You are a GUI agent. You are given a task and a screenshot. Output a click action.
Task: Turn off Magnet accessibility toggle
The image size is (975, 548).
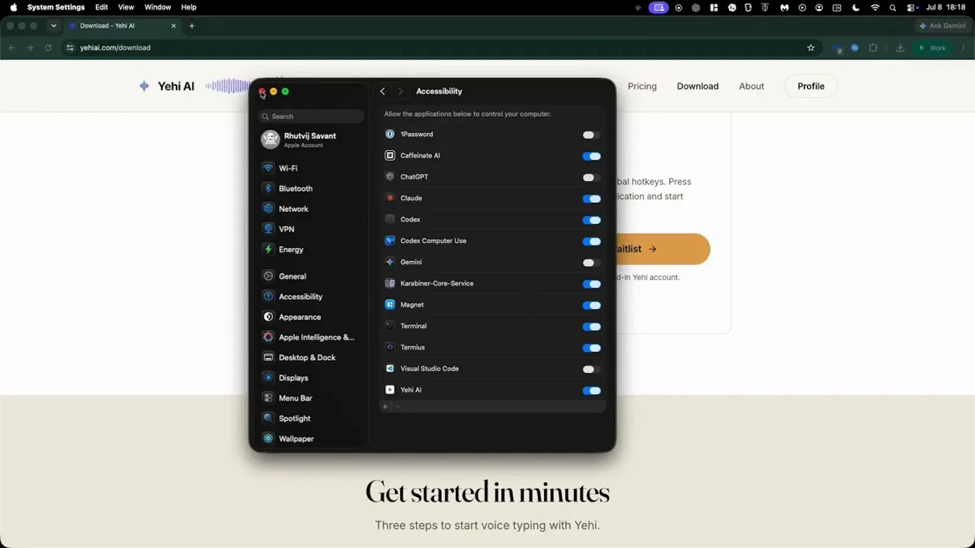click(x=591, y=305)
